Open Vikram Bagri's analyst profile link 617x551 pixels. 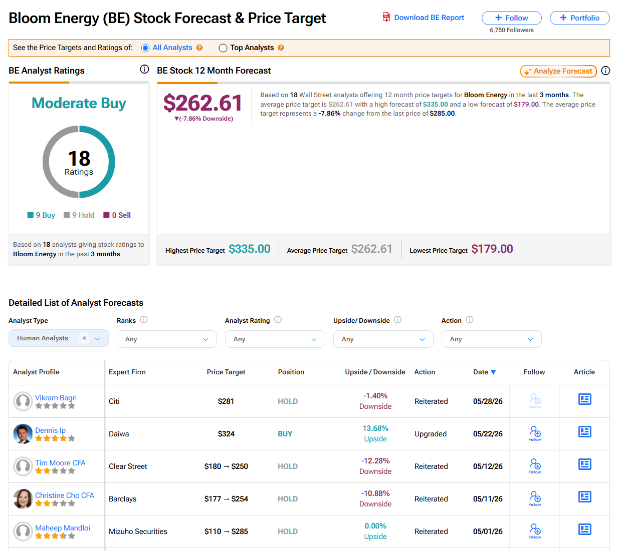[56, 398]
